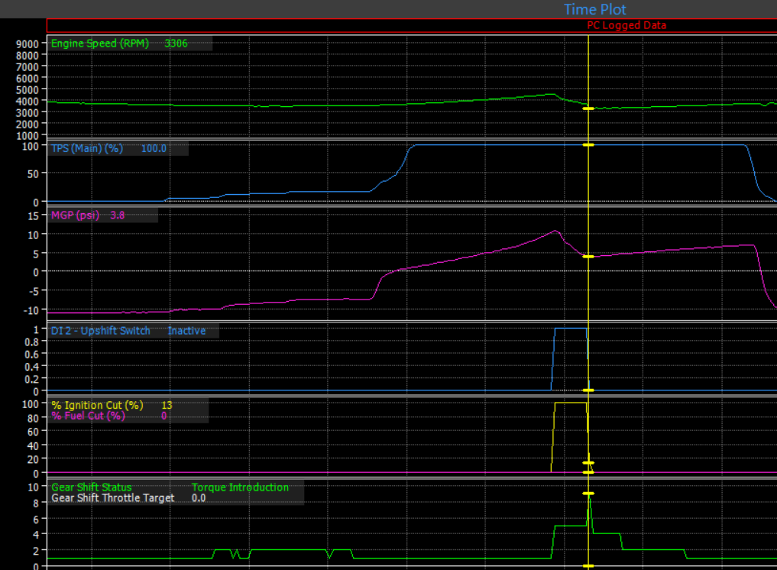
Task: Click the 0.8 tick on the Upshift Switch axis
Action: click(x=31, y=342)
